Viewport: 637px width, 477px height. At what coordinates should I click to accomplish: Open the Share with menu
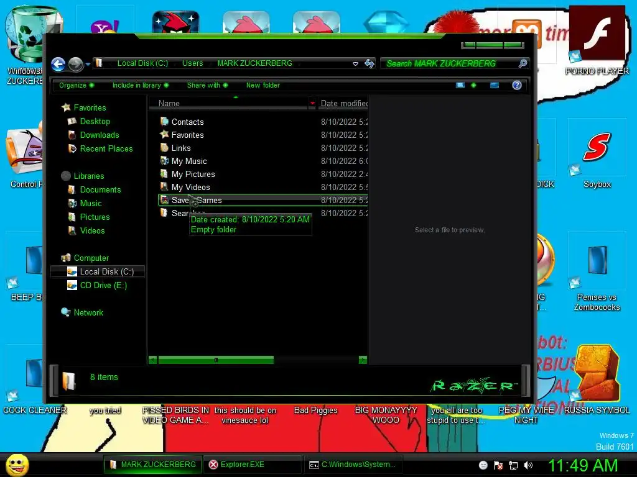(x=207, y=85)
